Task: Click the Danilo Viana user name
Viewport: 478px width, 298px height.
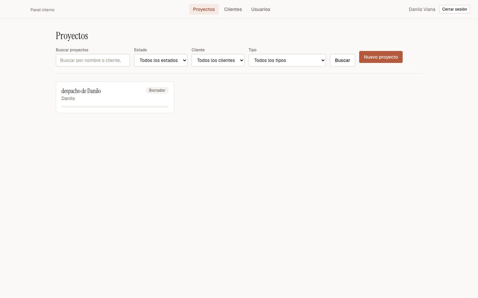Action: pos(422,9)
